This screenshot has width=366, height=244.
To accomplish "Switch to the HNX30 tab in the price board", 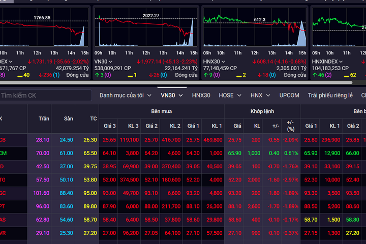I will click(x=201, y=95).
